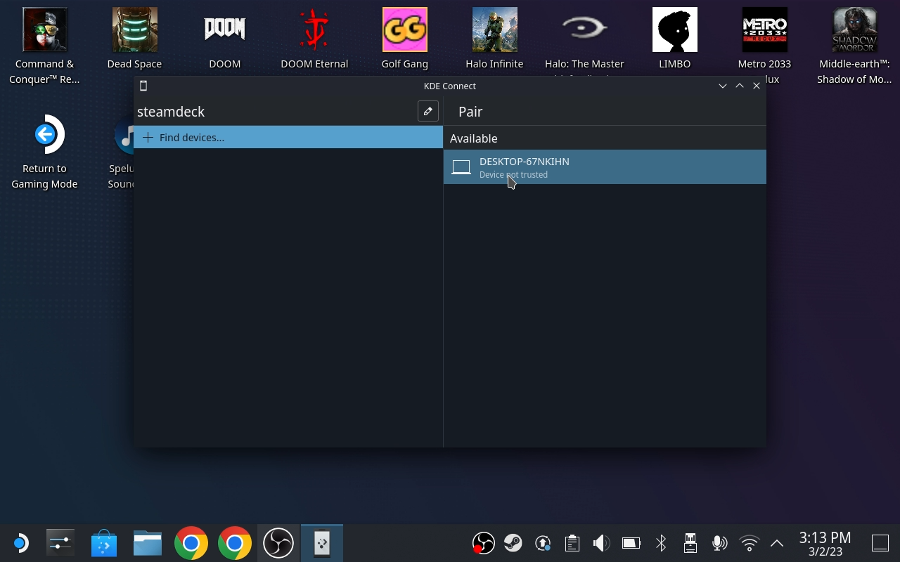Close the KDE Connect window
The width and height of the screenshot is (900, 562).
click(x=757, y=86)
